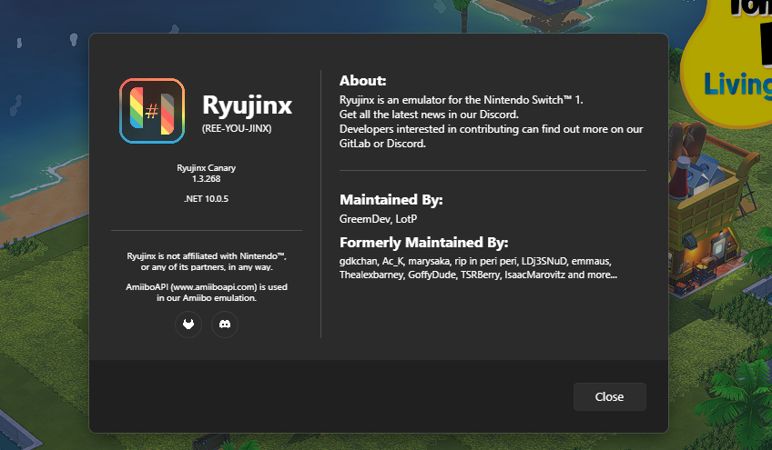Viewport: 772px width, 450px height.
Task: Click the line starting with Thealexbarney, GoffyDude
Action: click(478, 275)
